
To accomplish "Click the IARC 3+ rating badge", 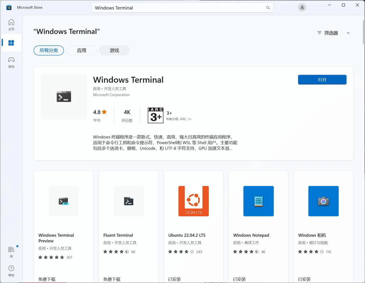I will [x=155, y=115].
